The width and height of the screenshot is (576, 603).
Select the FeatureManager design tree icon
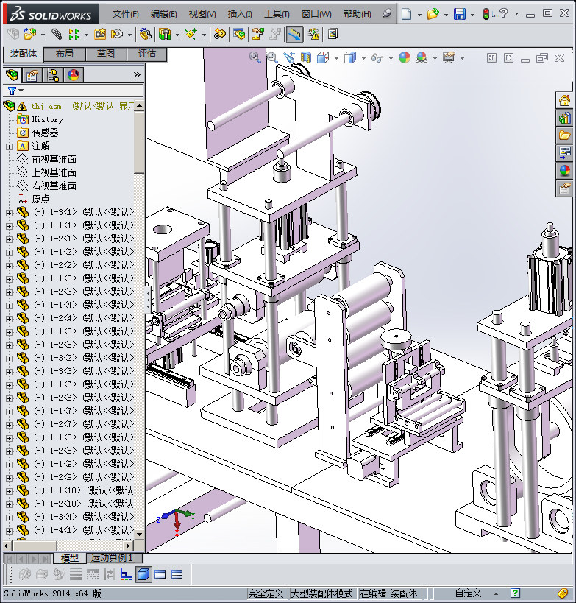tap(12, 75)
